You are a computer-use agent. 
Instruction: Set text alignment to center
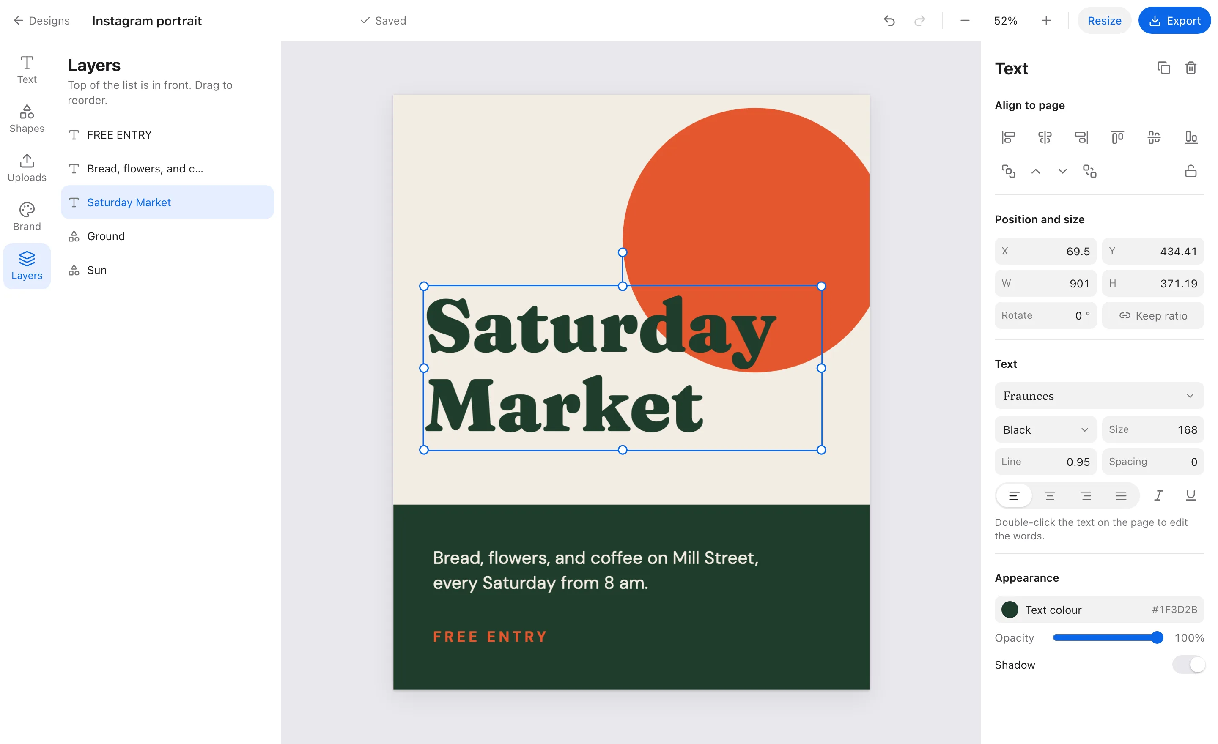[1049, 495]
